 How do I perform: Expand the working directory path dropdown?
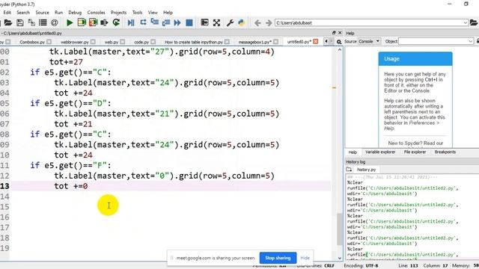pos(466,23)
